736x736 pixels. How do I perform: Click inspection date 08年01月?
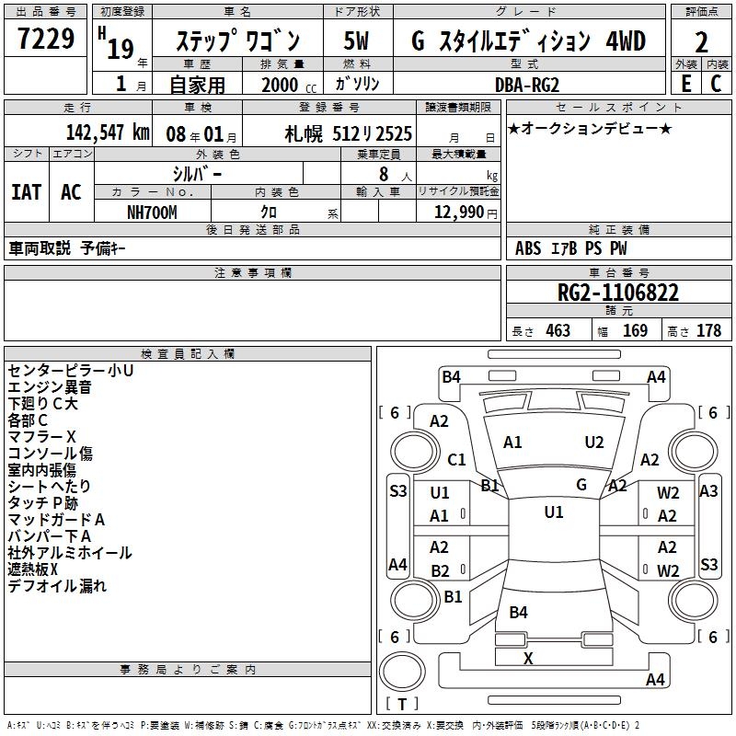(x=201, y=134)
